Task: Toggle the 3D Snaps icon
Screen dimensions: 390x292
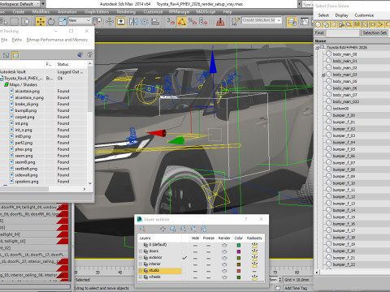Action: click(171, 21)
